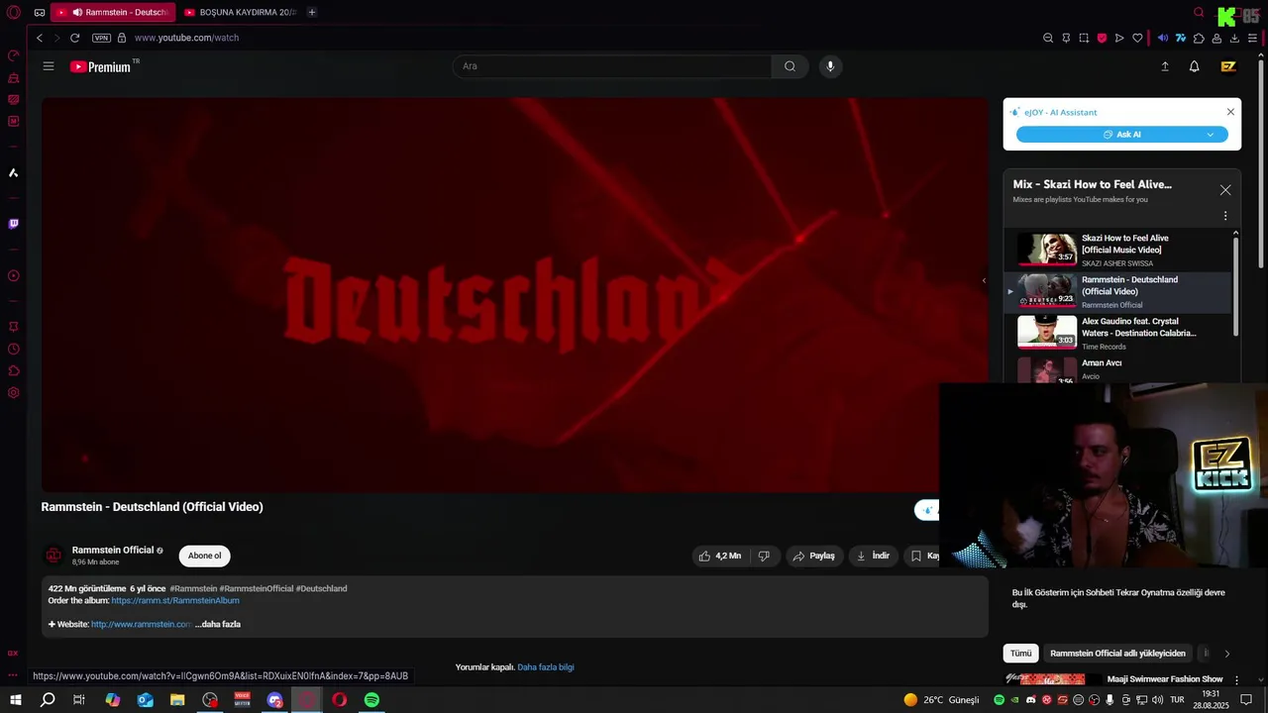Open Opera snapshot capture tool

tap(1084, 38)
